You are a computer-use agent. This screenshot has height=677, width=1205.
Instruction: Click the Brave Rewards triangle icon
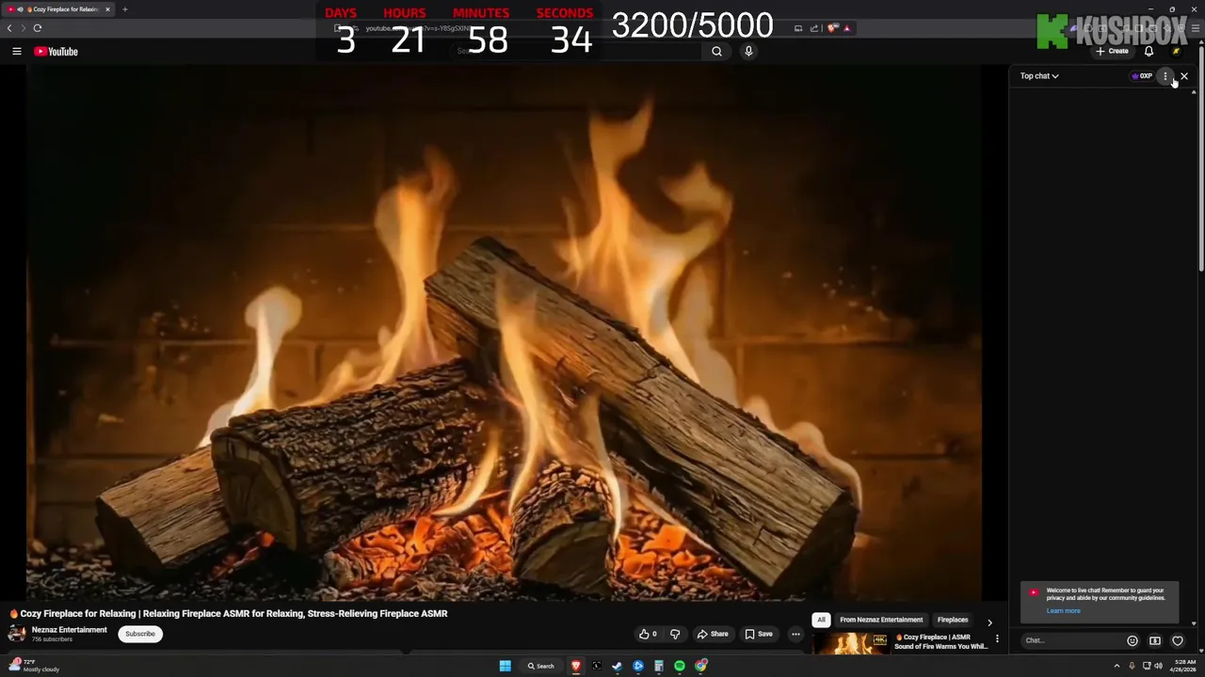(x=846, y=28)
